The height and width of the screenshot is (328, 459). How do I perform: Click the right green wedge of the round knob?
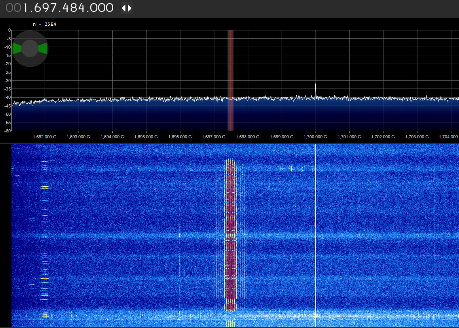tap(43, 49)
